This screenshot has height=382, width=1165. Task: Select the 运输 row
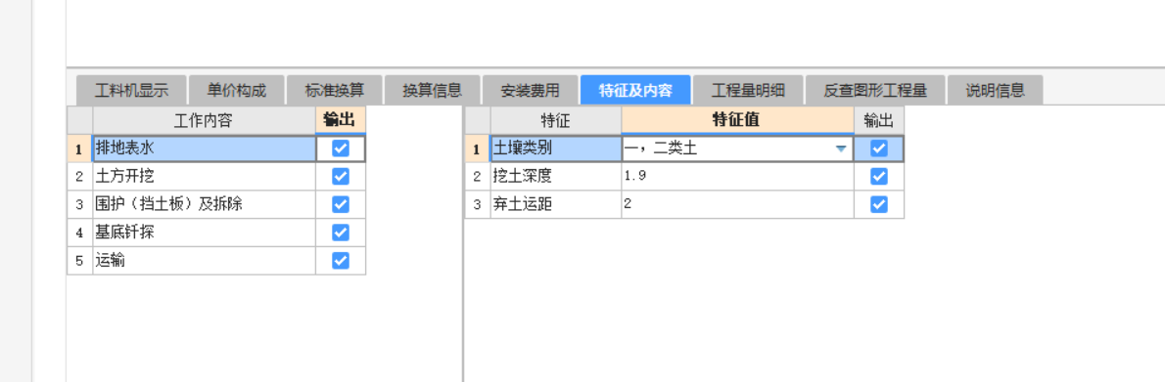click(204, 261)
